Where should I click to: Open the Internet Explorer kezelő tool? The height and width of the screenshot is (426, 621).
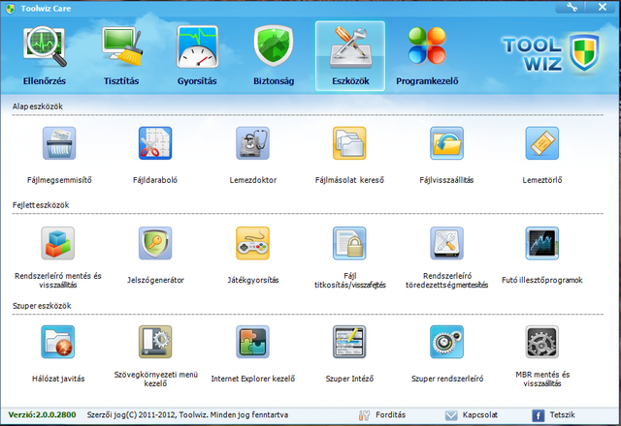click(252, 342)
